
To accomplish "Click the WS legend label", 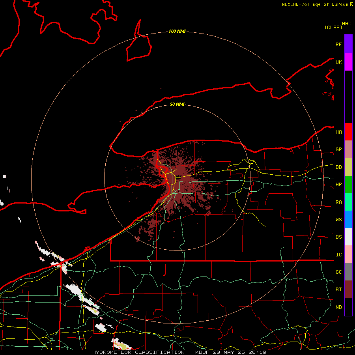I will [x=338, y=220].
